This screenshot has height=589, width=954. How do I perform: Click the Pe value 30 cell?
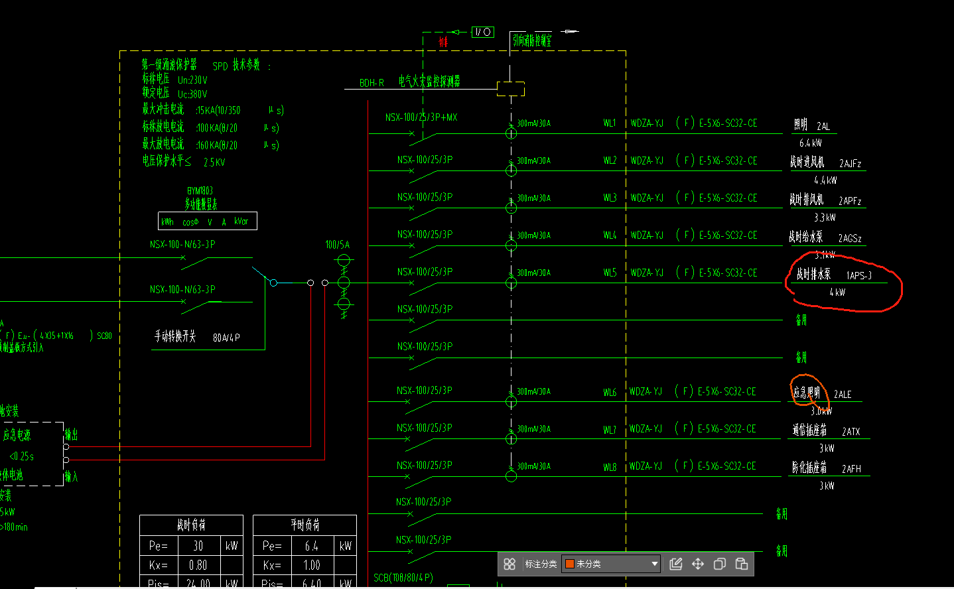[199, 545]
